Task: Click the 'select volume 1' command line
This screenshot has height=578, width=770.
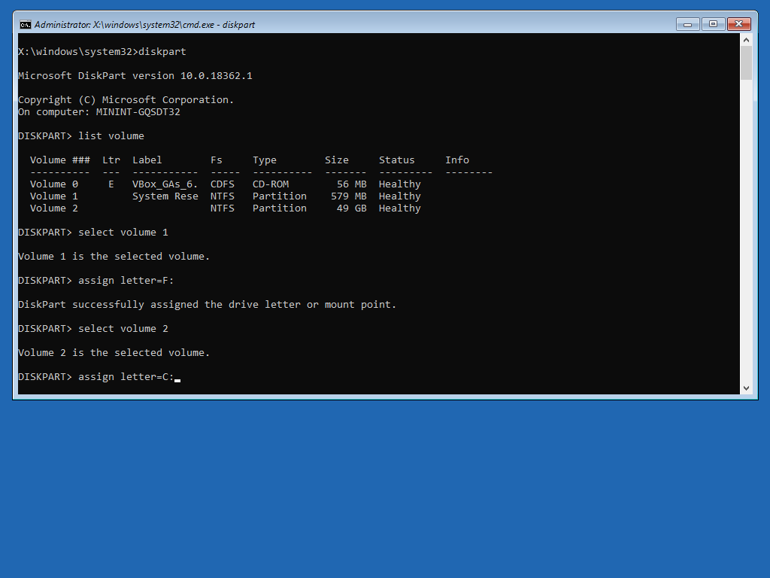Action: click(x=123, y=233)
